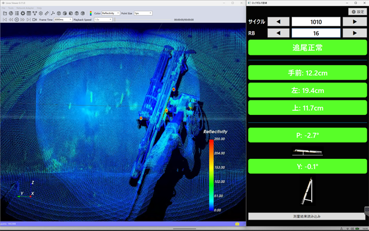The image size is (369, 231).
Task: Click the 測量結果読み込み button
Action: point(307,216)
